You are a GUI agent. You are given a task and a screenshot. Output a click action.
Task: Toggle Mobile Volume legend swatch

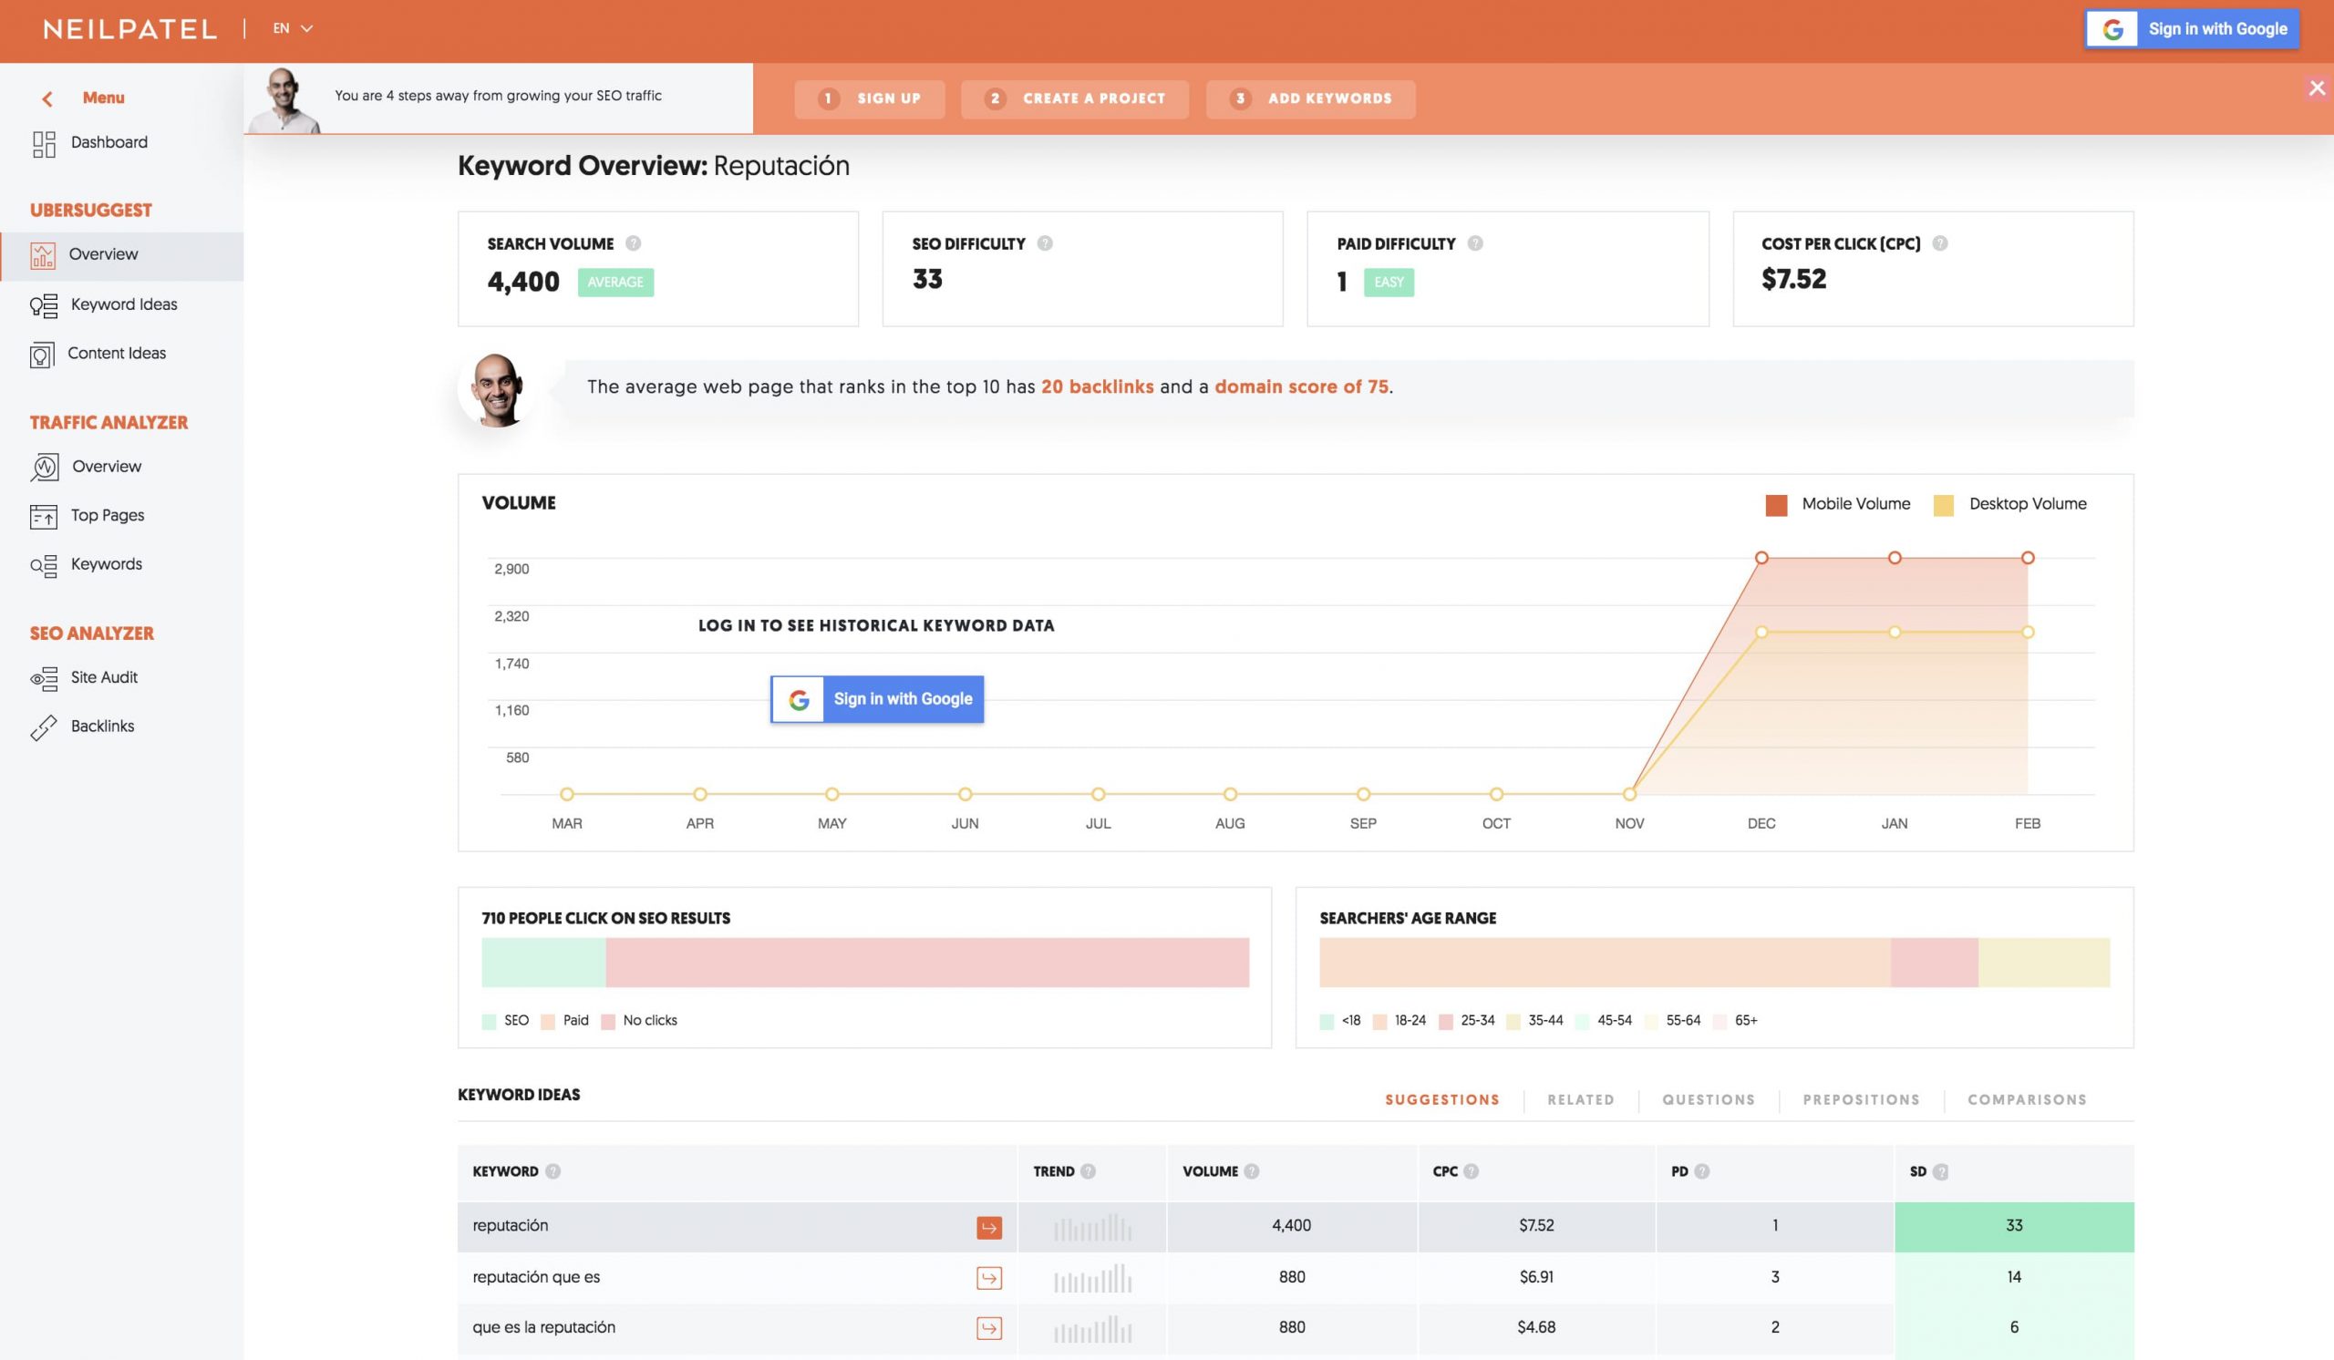(x=1775, y=505)
